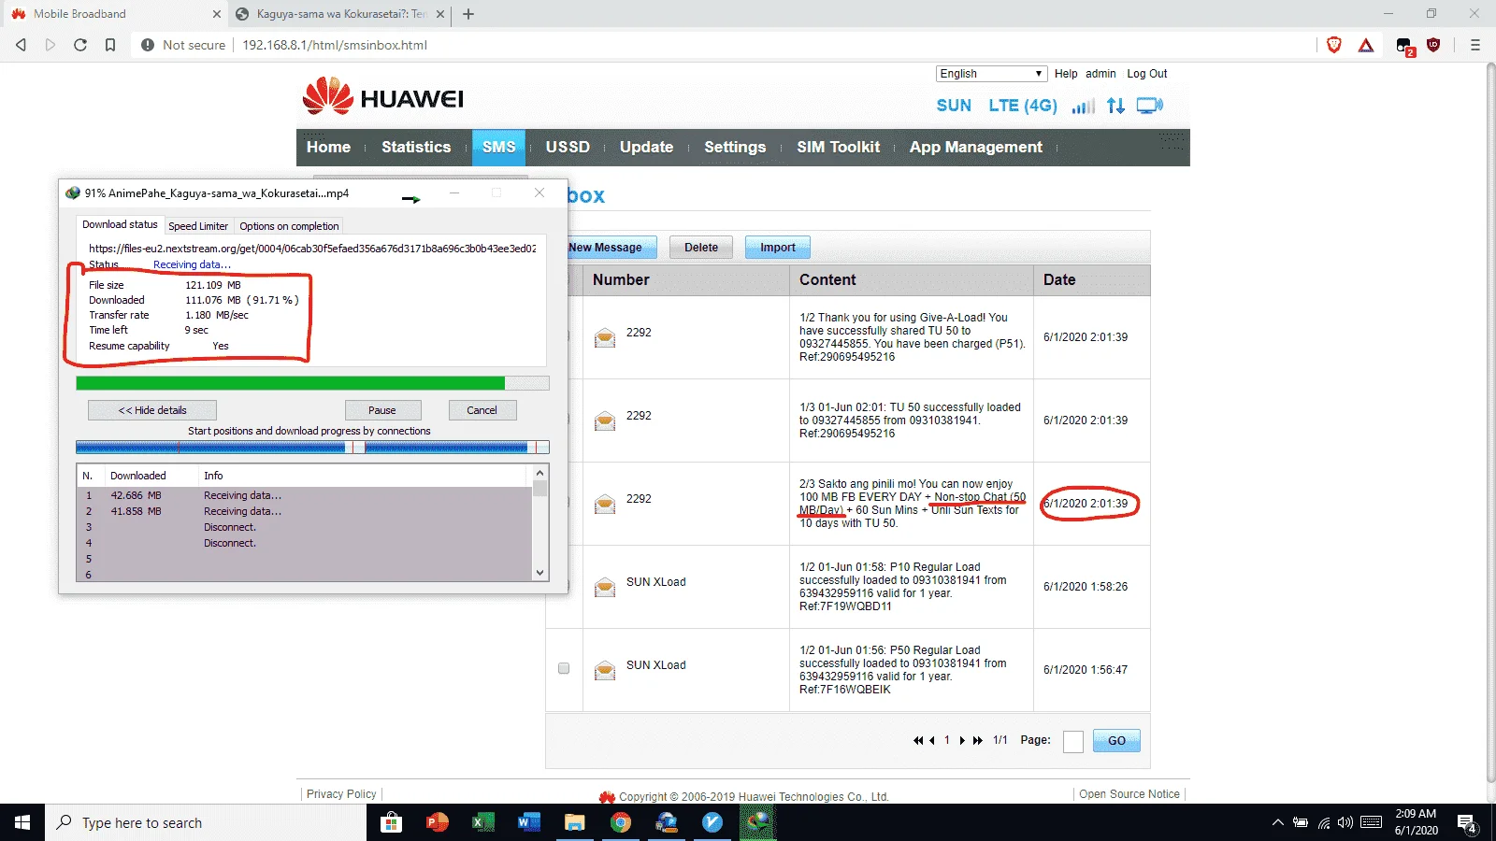The width and height of the screenshot is (1496, 841).
Task: Open envelope icon for P10 Regular Load message
Action: click(605, 587)
